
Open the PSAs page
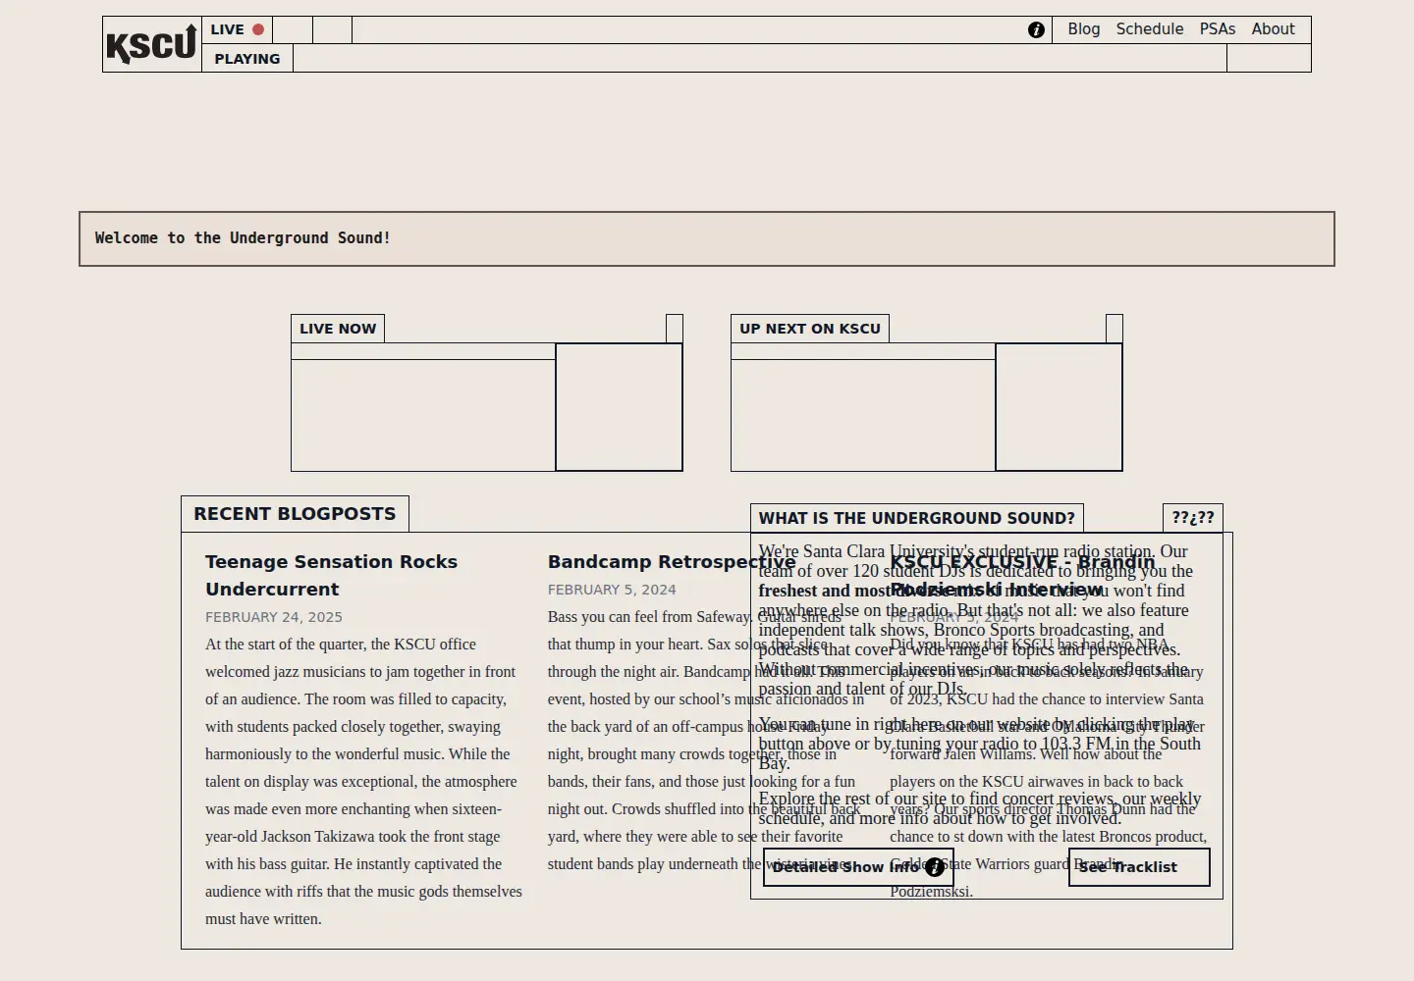[1218, 29]
